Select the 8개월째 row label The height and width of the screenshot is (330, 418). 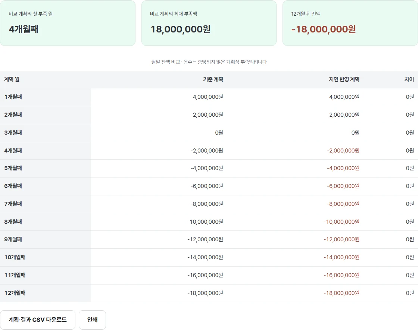click(13, 221)
